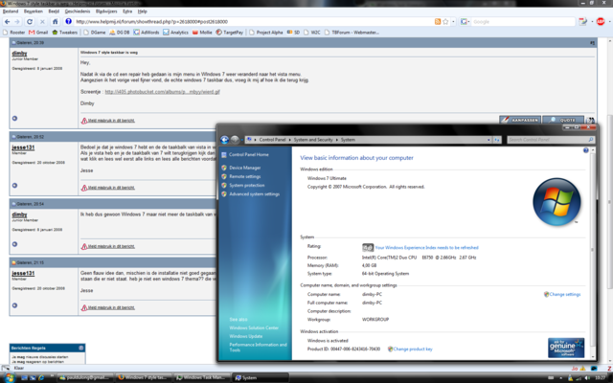Open Firefox Help menu
The width and height of the screenshot is (613, 383).
tap(143, 11)
